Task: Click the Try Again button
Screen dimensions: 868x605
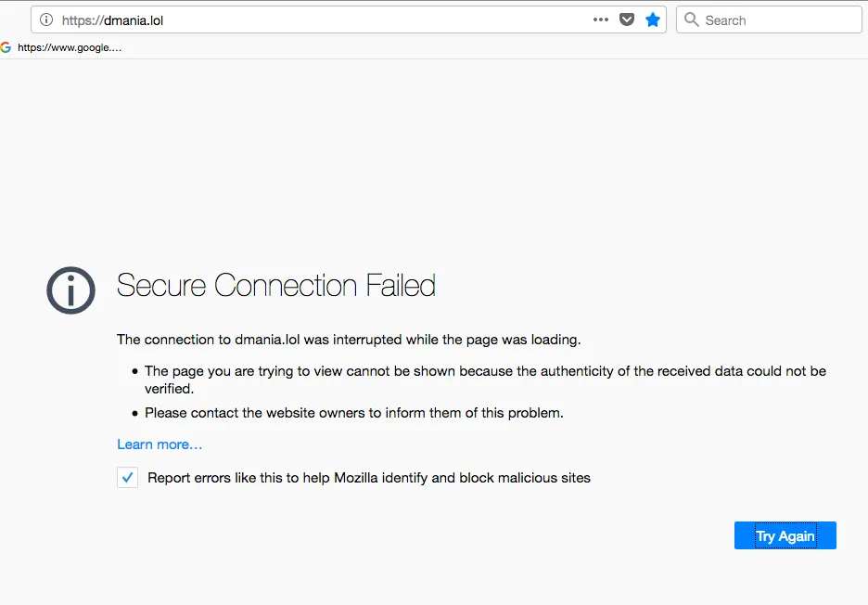Action: [785, 535]
